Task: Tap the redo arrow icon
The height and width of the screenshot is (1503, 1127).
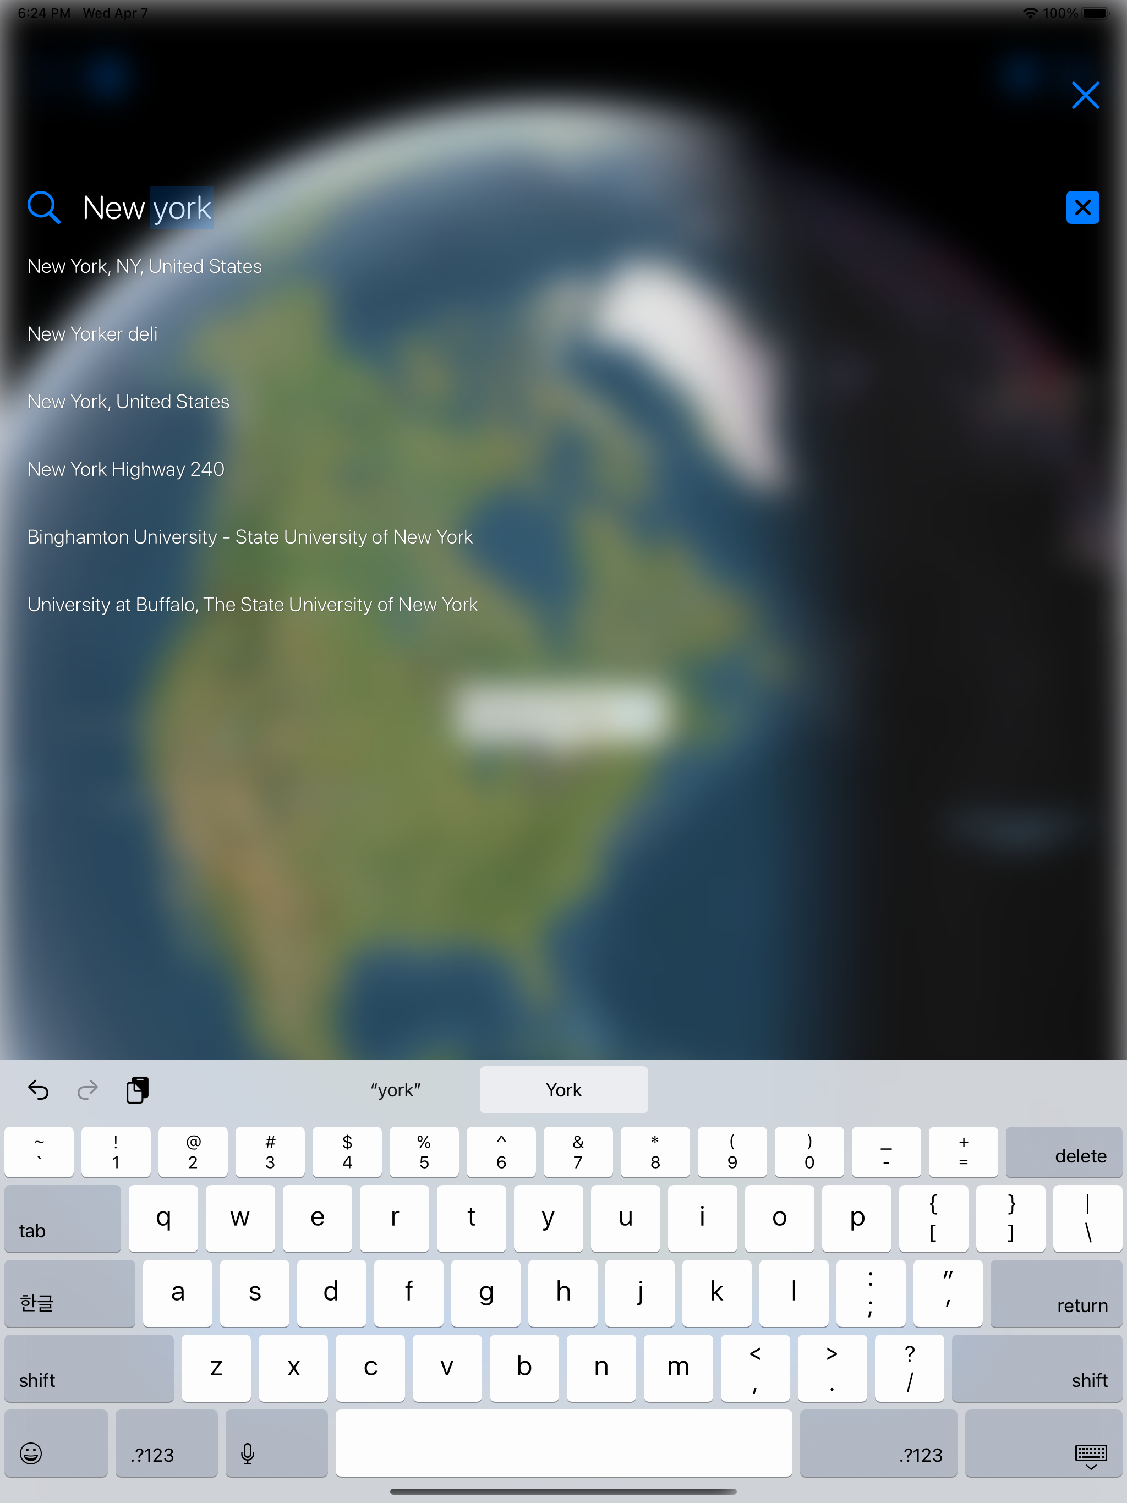Action: click(x=87, y=1090)
